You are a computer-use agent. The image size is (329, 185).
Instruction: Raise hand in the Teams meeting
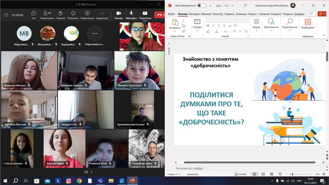tap(60, 14)
